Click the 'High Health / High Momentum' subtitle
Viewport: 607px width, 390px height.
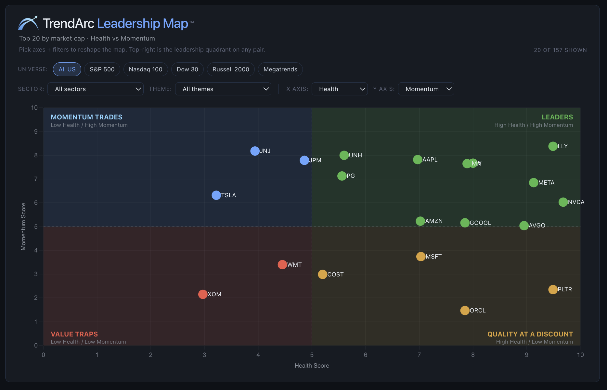[x=534, y=125]
